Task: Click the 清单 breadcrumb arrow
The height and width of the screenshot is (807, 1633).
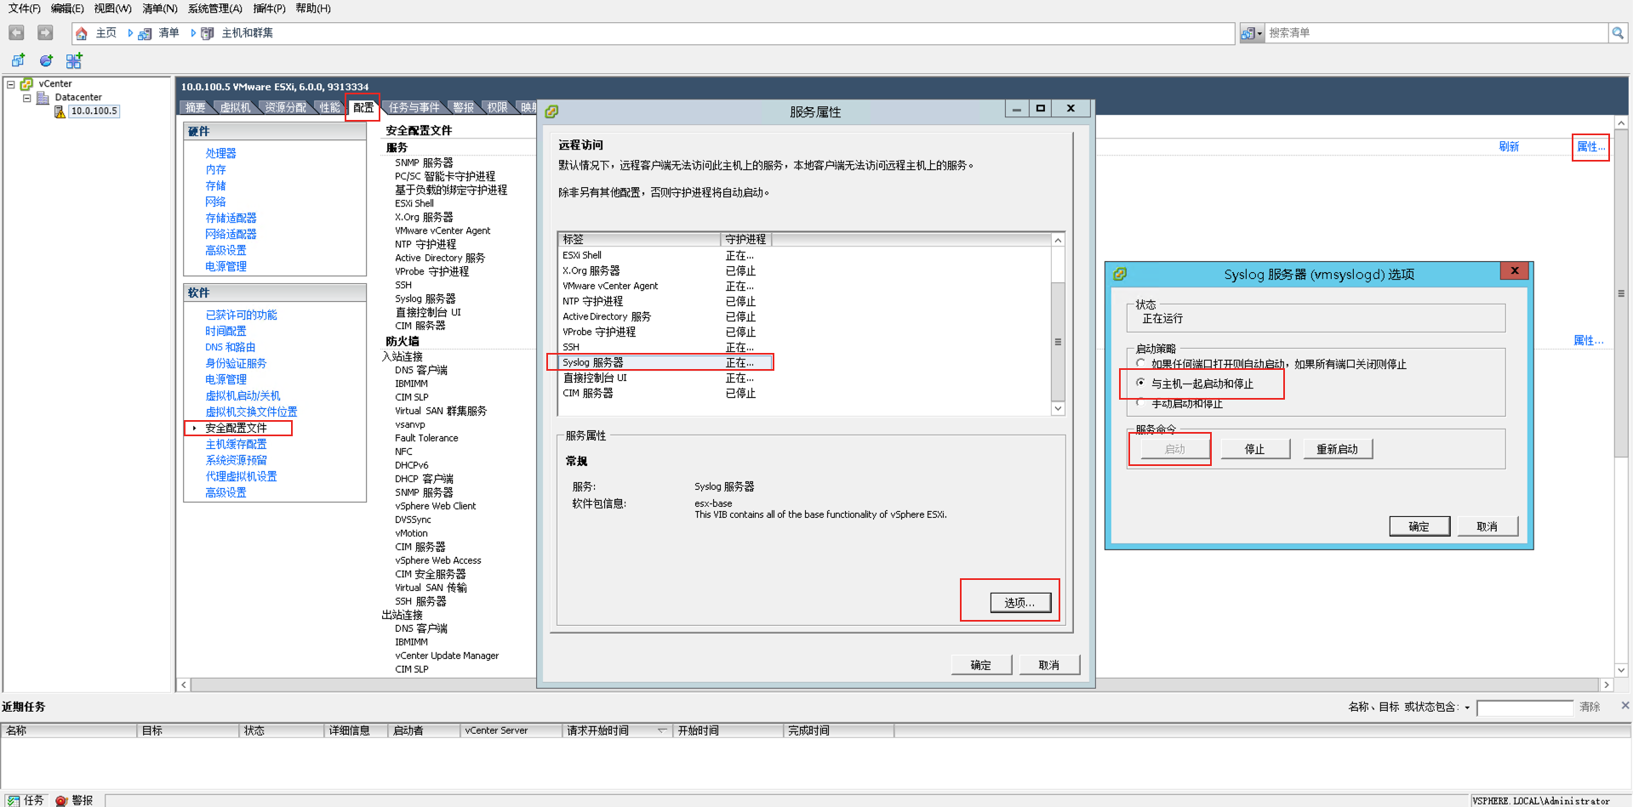Action: click(x=130, y=33)
